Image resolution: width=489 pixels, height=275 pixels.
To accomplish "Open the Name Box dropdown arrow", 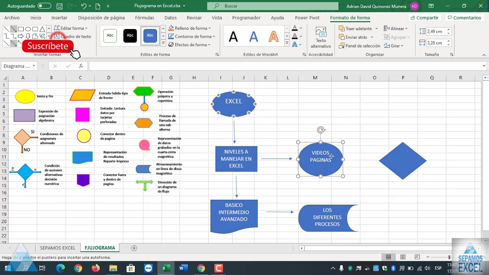I will coord(34,66).
